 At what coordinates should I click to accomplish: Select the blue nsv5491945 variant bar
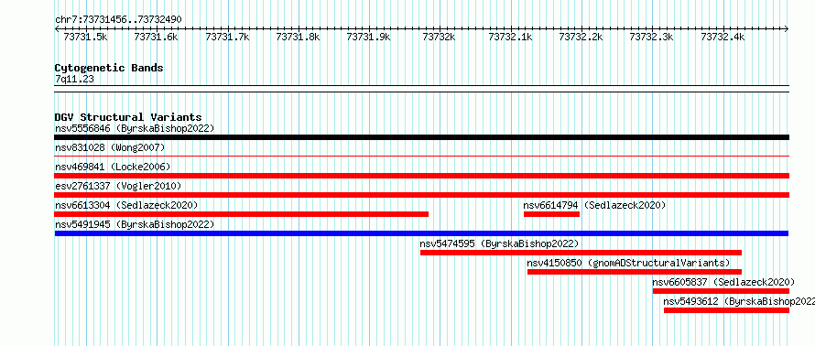421,233
